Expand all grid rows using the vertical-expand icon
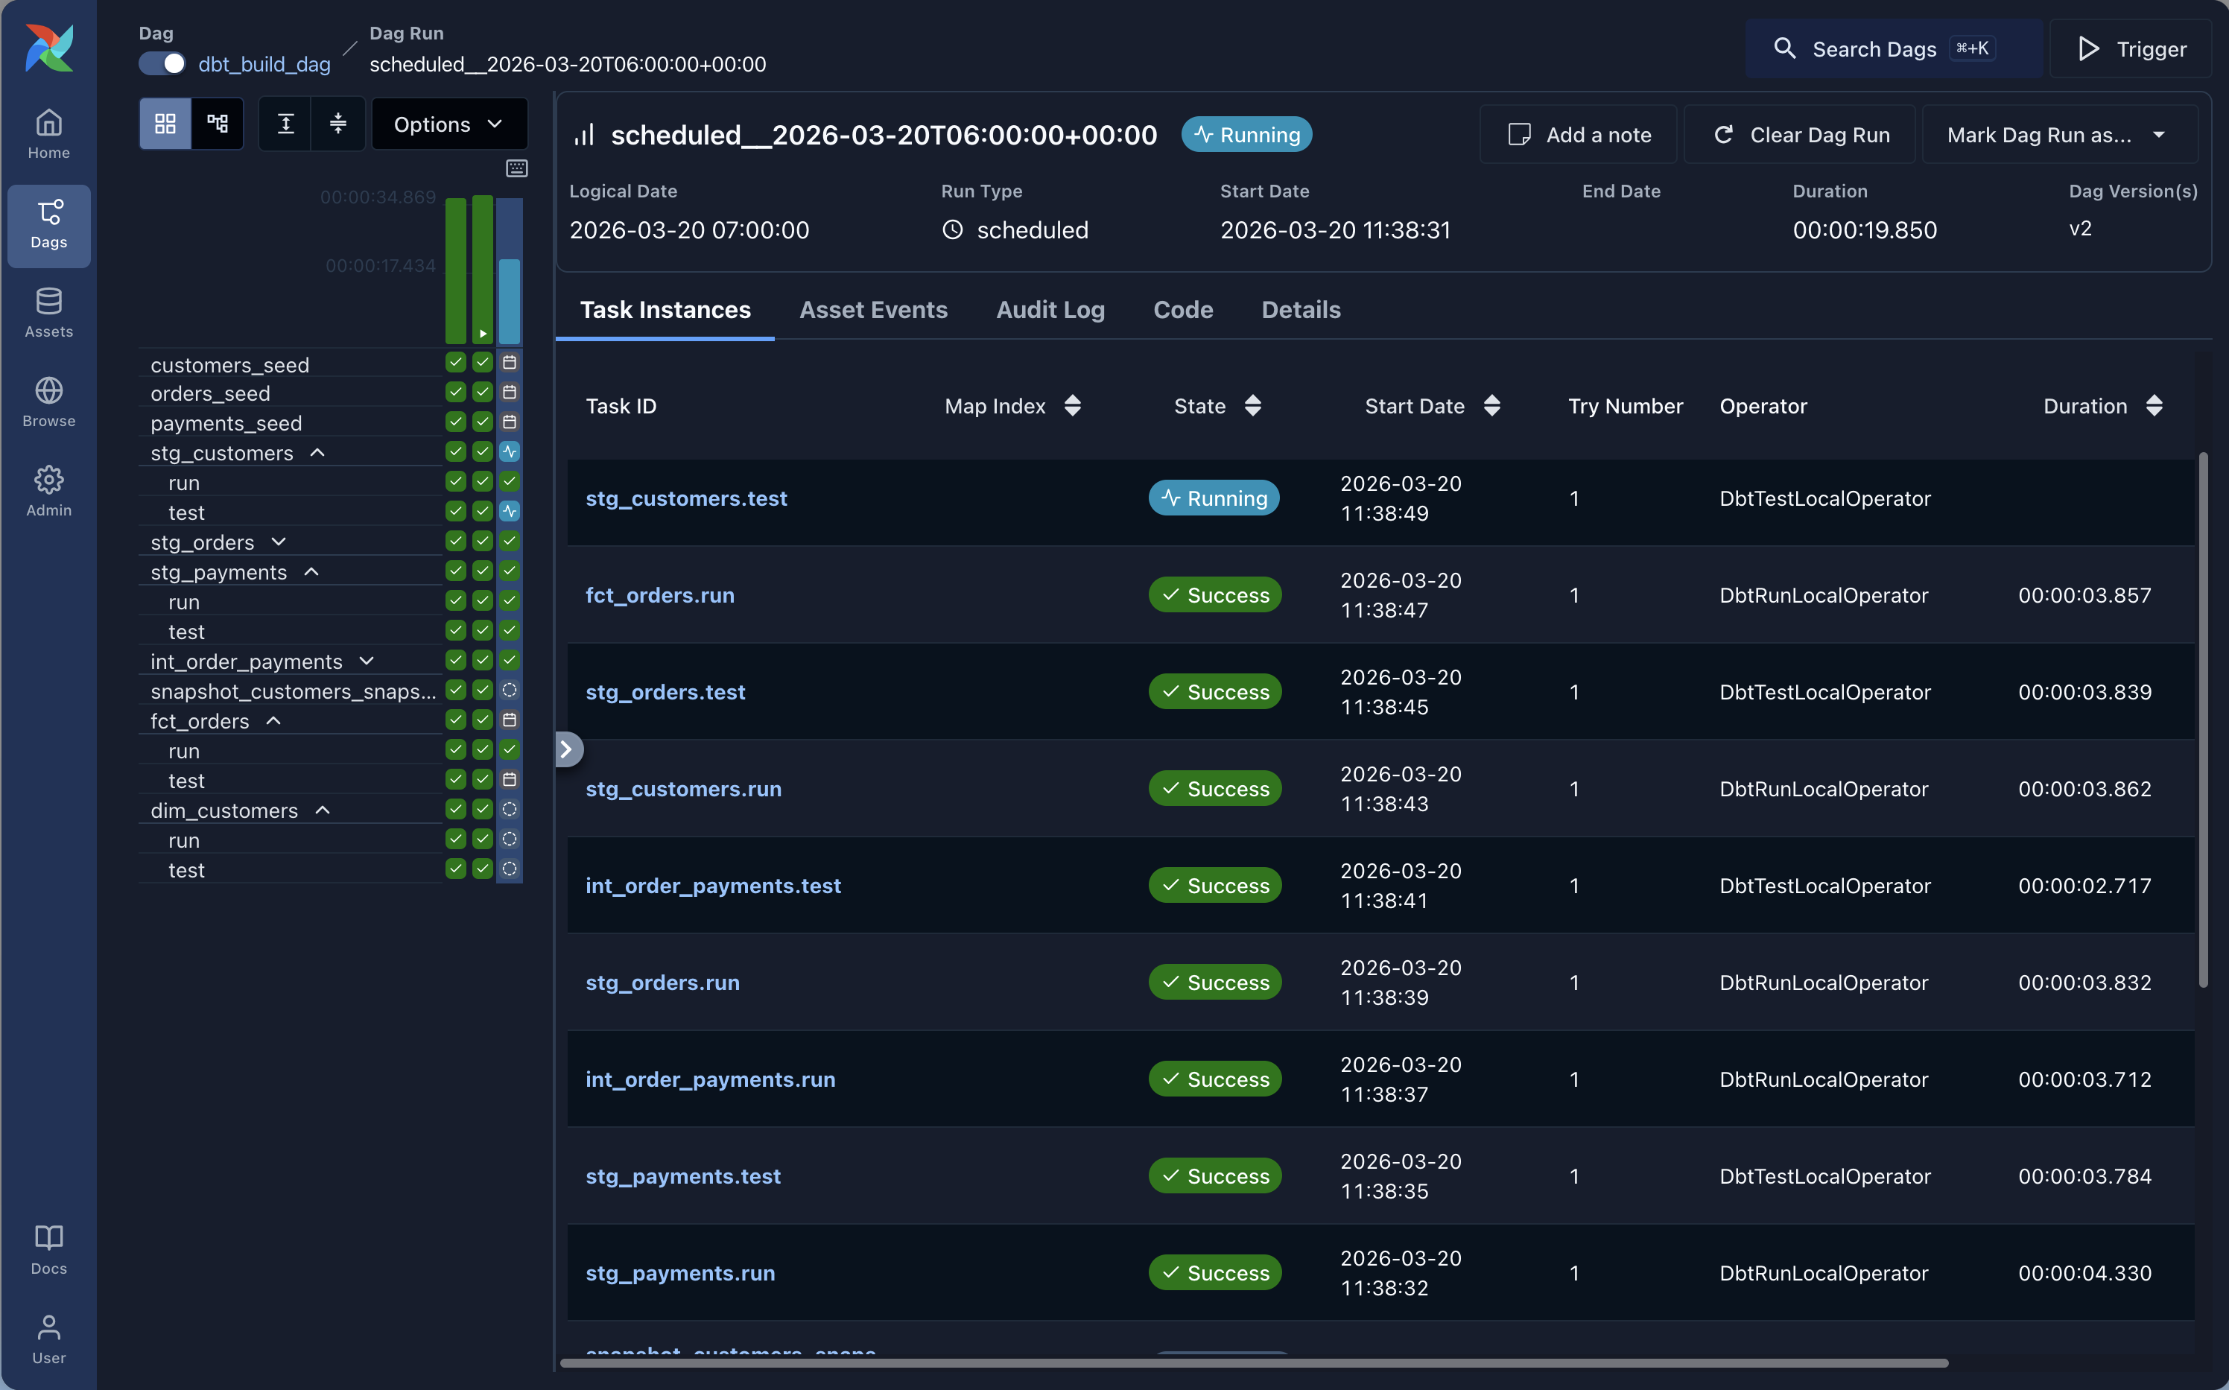This screenshot has width=2229, height=1390. pyautogui.click(x=286, y=123)
